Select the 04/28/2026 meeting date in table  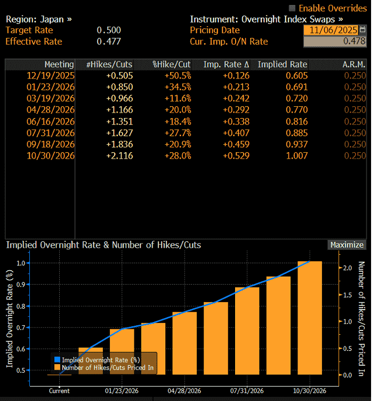[x=51, y=110]
